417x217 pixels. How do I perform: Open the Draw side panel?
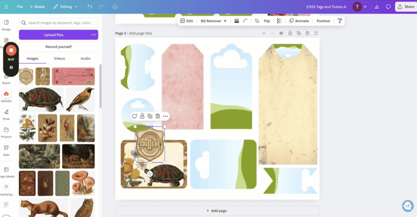pos(6,115)
